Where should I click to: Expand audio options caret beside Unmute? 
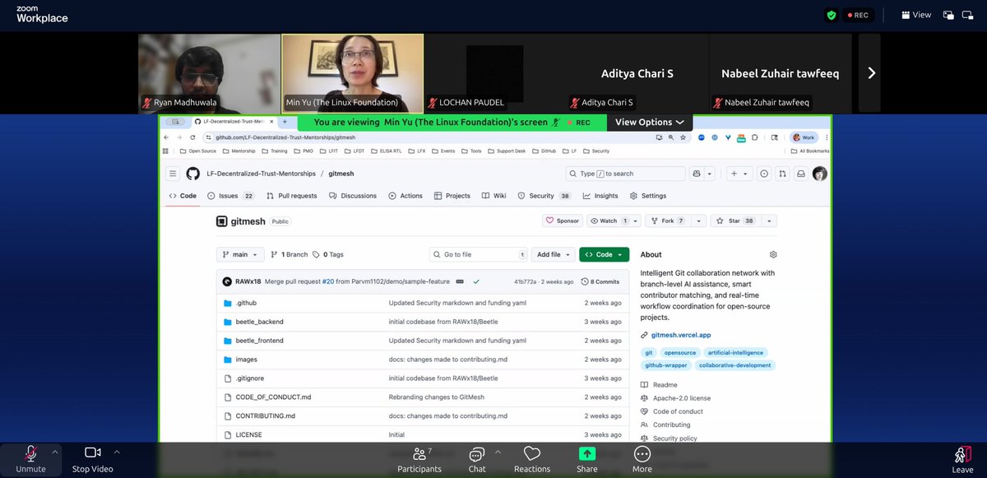[55, 452]
